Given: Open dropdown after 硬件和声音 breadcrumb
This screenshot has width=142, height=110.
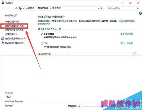Looking at the screenshot, I should pos(50,8).
